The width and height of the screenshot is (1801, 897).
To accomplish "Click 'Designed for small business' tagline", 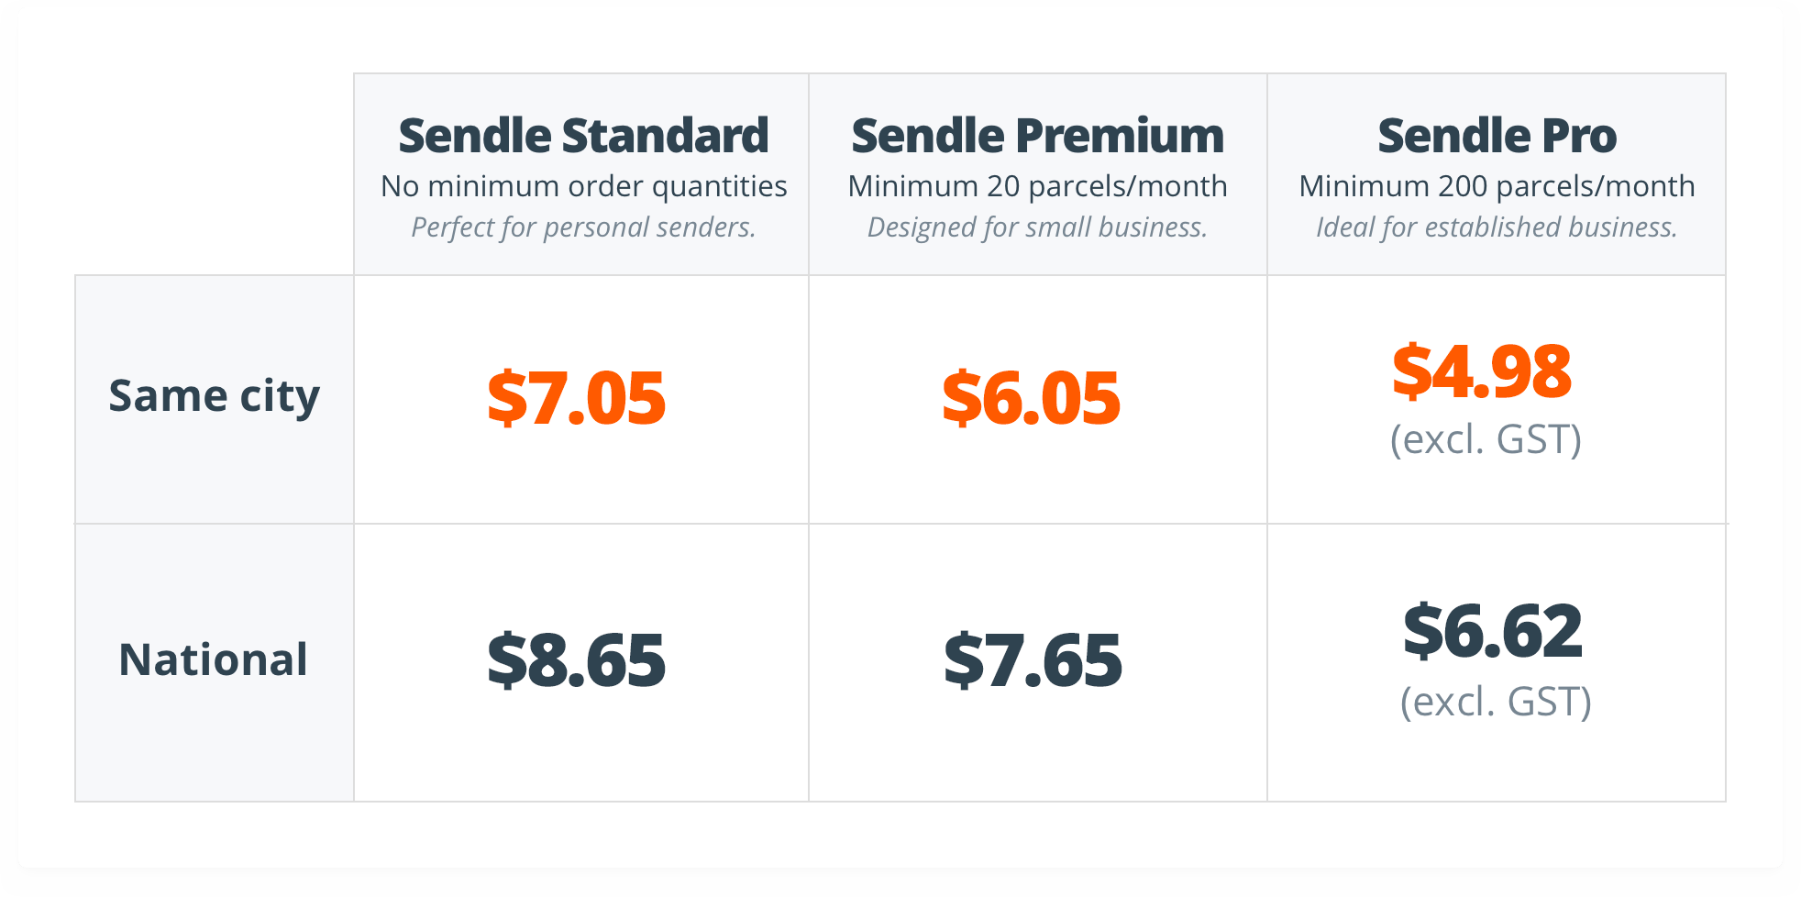I will click(x=1037, y=227).
